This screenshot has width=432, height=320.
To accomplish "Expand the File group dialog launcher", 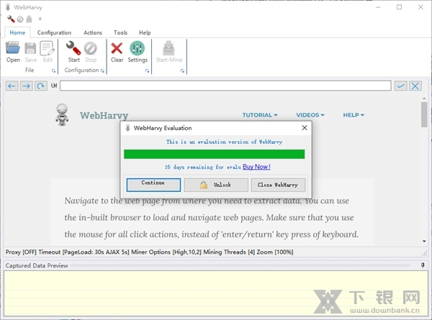I will coord(53,70).
